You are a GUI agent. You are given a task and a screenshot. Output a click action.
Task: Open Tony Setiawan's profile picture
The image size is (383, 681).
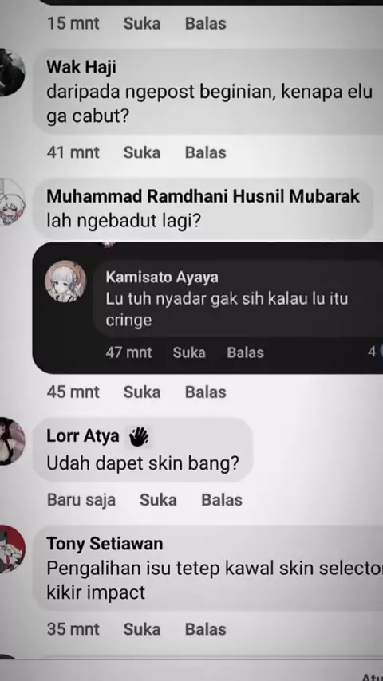(x=11, y=549)
